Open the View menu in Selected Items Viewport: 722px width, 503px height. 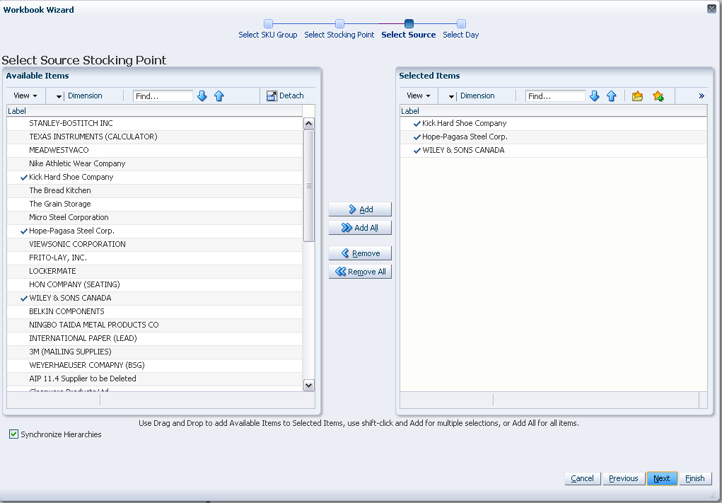(x=418, y=96)
